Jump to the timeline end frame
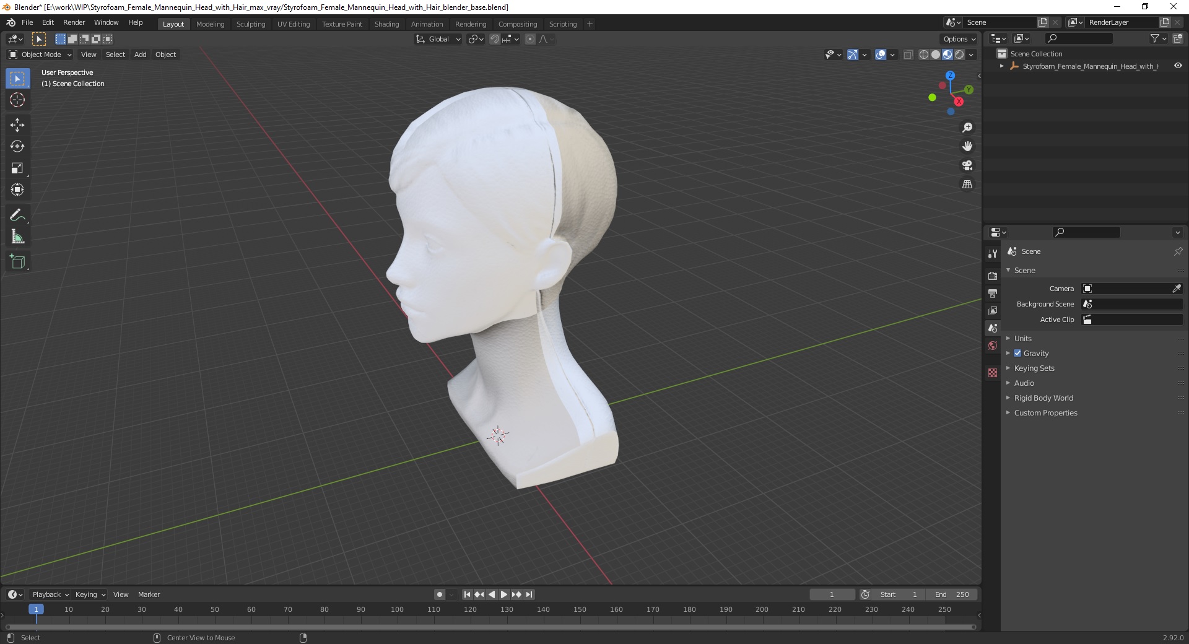Viewport: 1189px width, 644px height. tap(529, 594)
